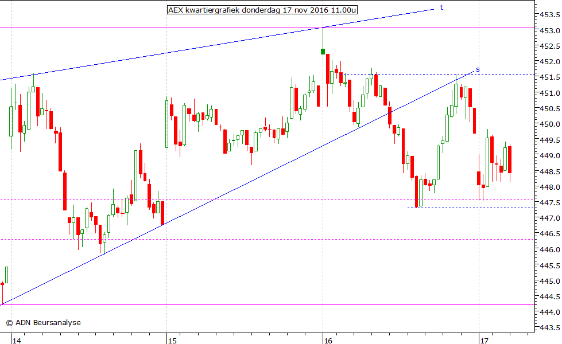
Task: Click the date axis label 15
Action: [x=172, y=341]
